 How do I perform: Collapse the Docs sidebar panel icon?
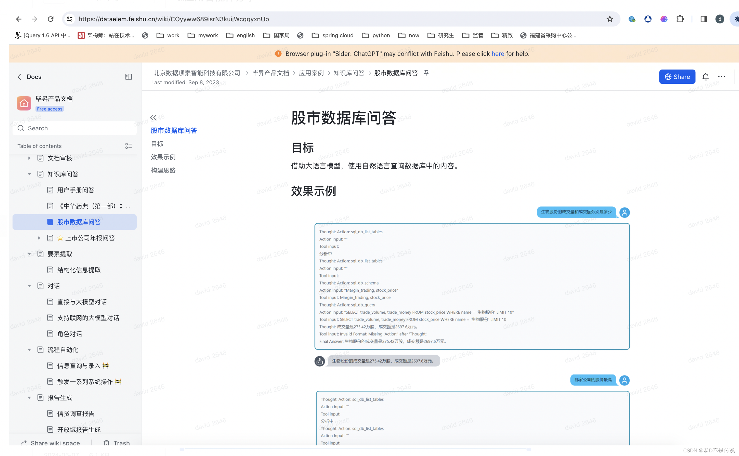click(x=129, y=76)
